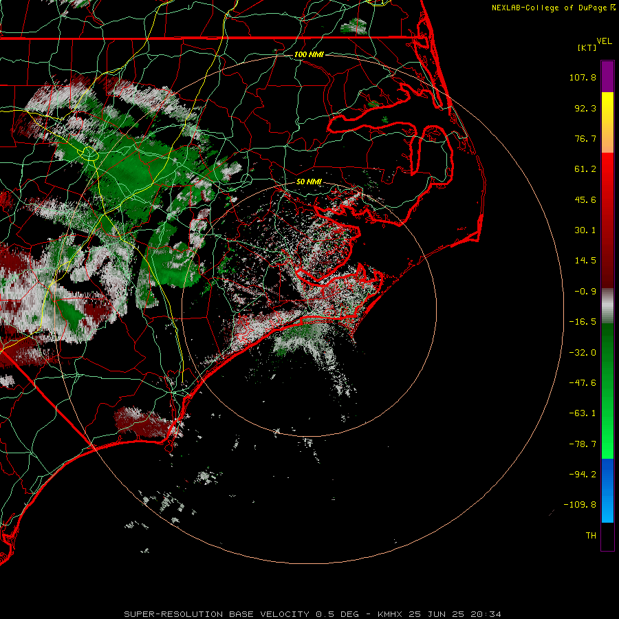Click the purple segment of the velocity color bar

(607, 76)
